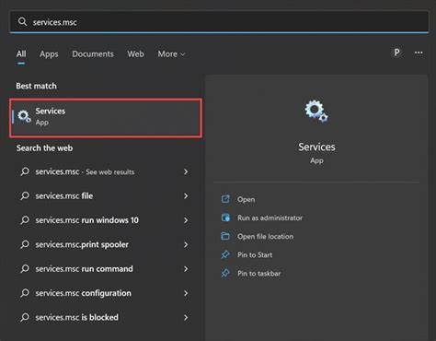Expand arrow for 'services.msc run windows 10'
This screenshot has width=436, height=341.
tap(186, 220)
